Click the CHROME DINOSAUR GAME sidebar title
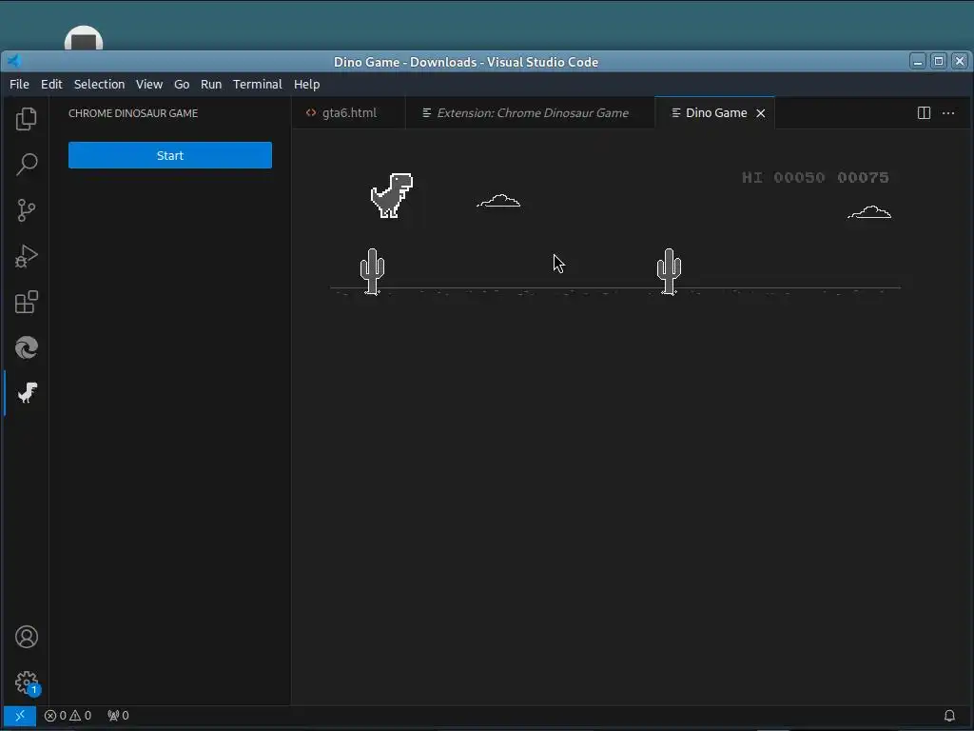The image size is (974, 731). pos(133,113)
